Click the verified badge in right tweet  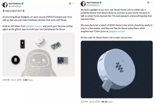101,3
